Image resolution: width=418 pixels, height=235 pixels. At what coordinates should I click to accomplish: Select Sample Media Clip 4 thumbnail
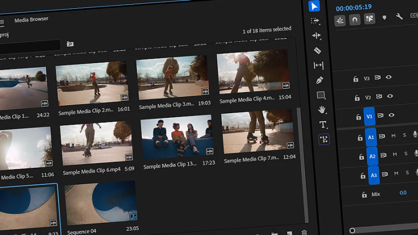point(253,71)
